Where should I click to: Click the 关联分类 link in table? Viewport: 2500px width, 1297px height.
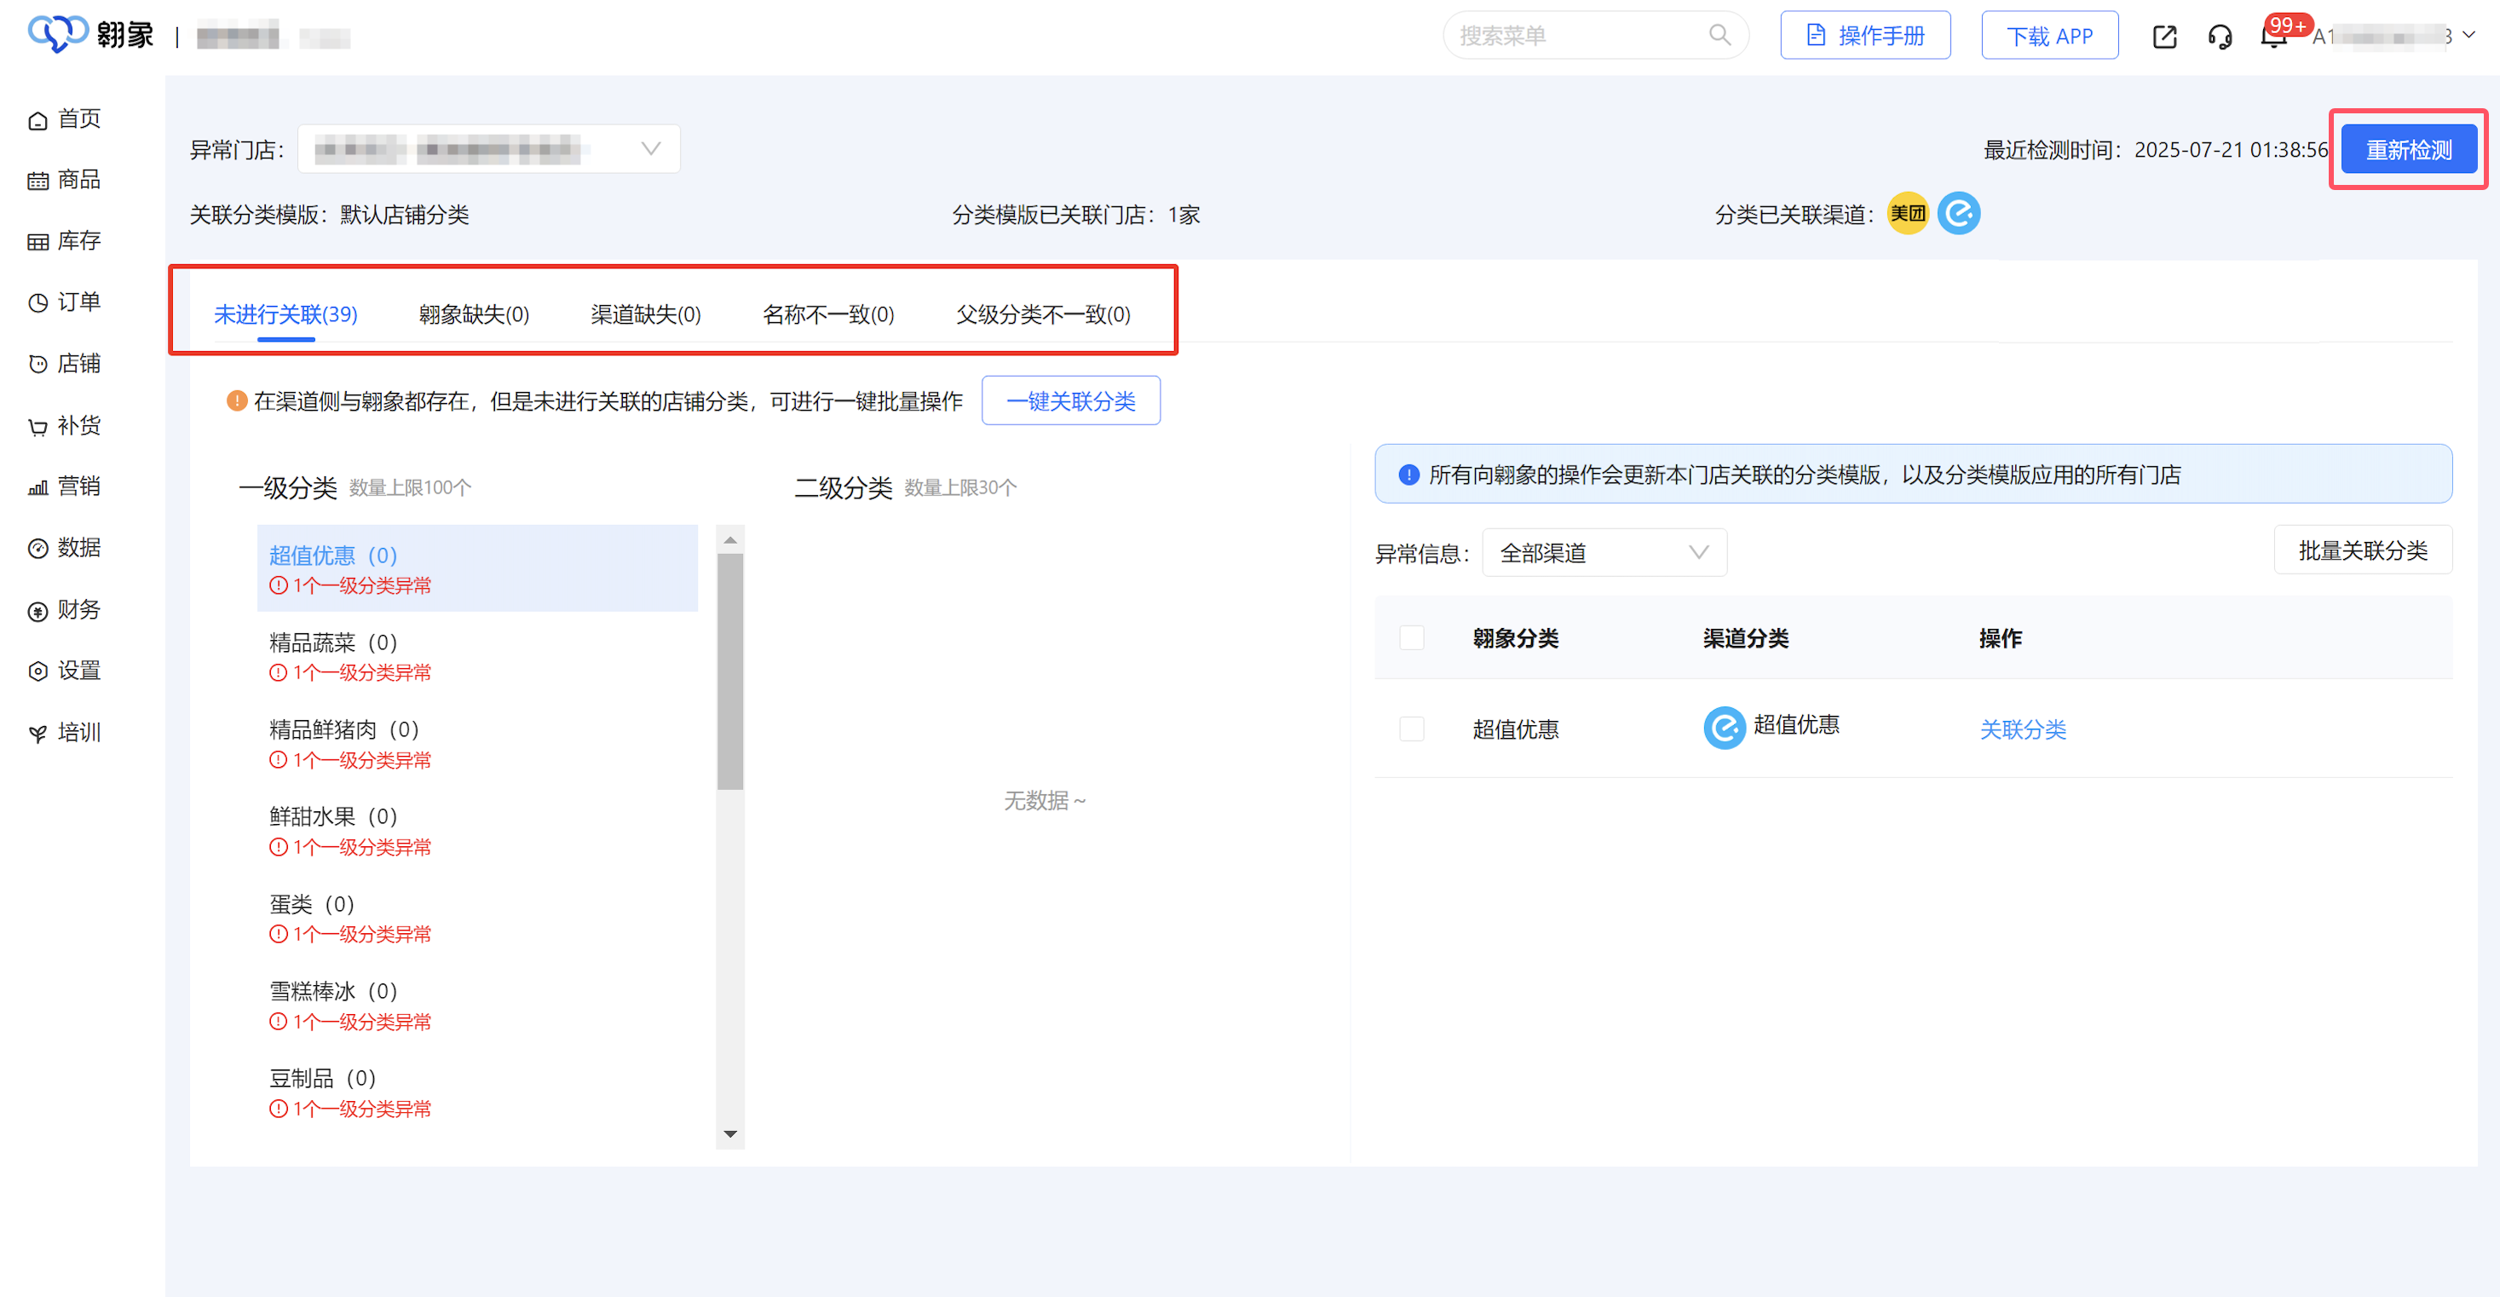(x=2023, y=729)
